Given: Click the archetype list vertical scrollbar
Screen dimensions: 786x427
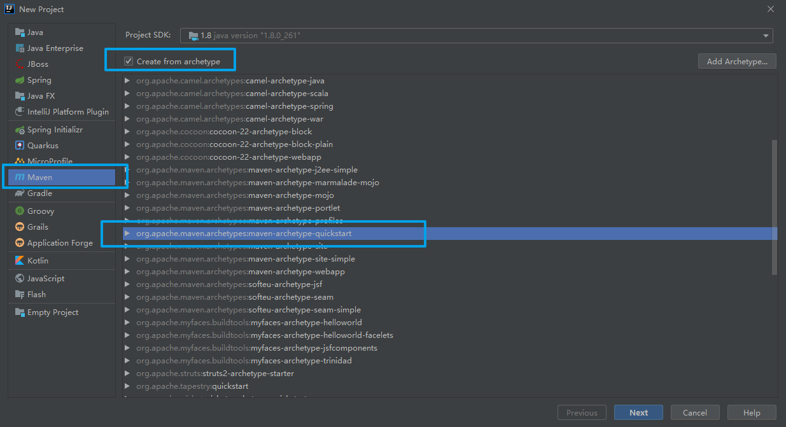Looking at the screenshot, I should pos(775,207).
